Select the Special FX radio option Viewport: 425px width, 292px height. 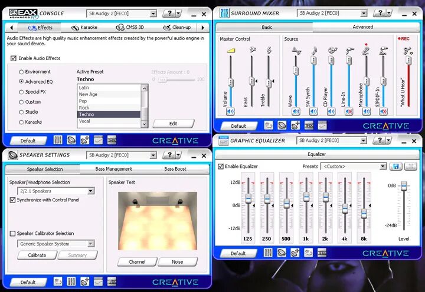(21, 92)
